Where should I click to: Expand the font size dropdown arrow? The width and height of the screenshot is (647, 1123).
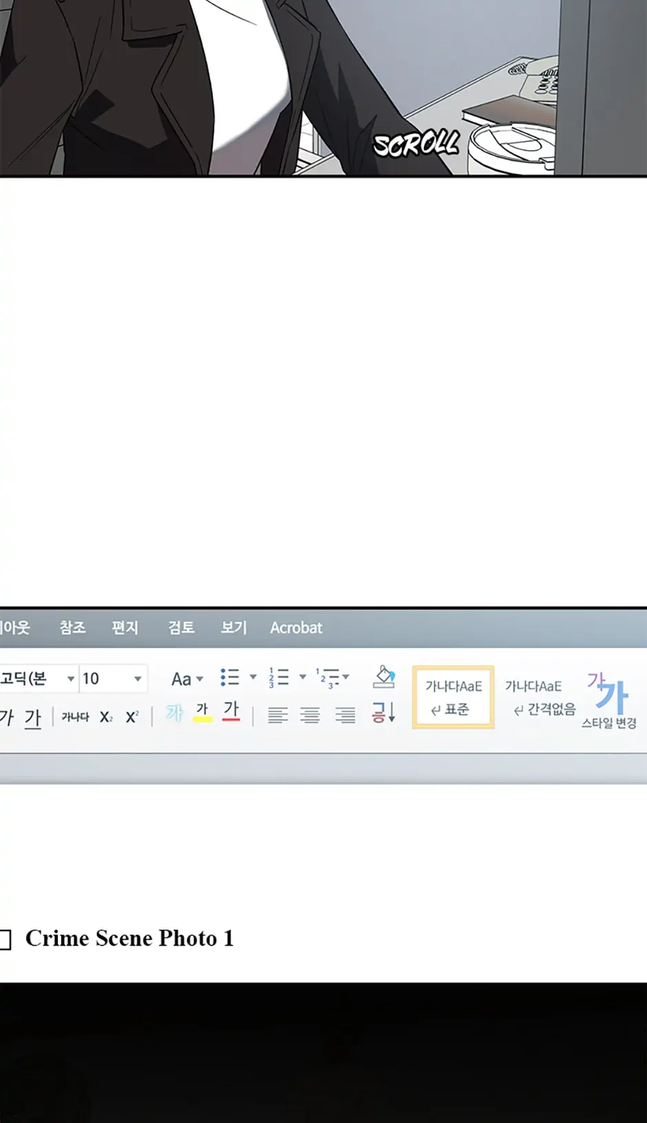click(138, 678)
